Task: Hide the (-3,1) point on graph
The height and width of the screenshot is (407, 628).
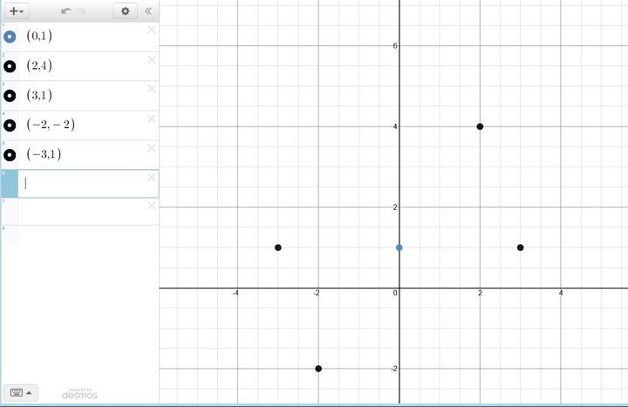Action: [x=10, y=154]
